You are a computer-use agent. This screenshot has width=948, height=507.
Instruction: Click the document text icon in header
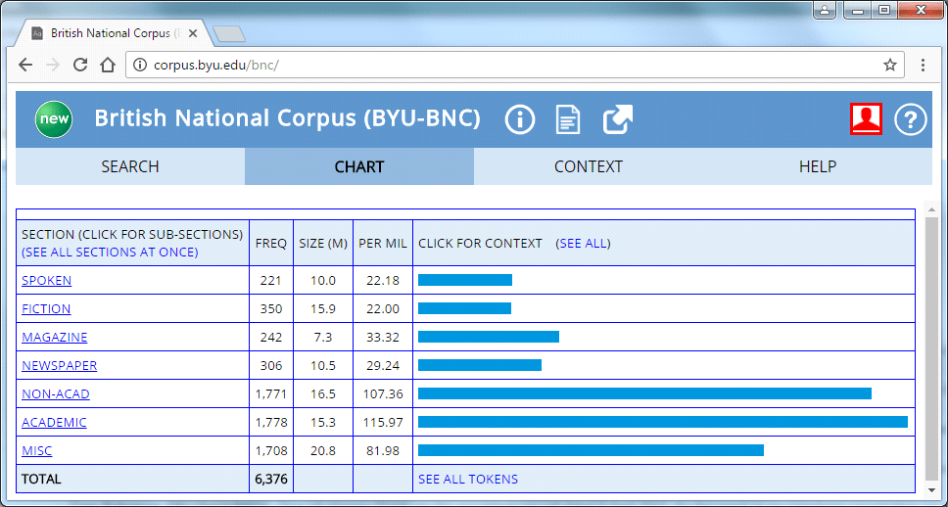pyautogui.click(x=568, y=119)
